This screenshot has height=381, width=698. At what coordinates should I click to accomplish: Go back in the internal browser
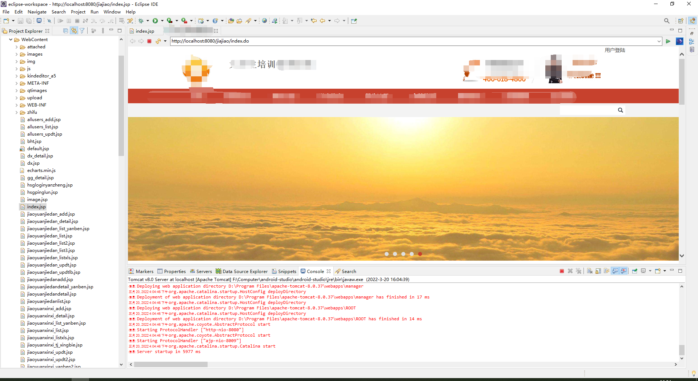click(x=133, y=41)
